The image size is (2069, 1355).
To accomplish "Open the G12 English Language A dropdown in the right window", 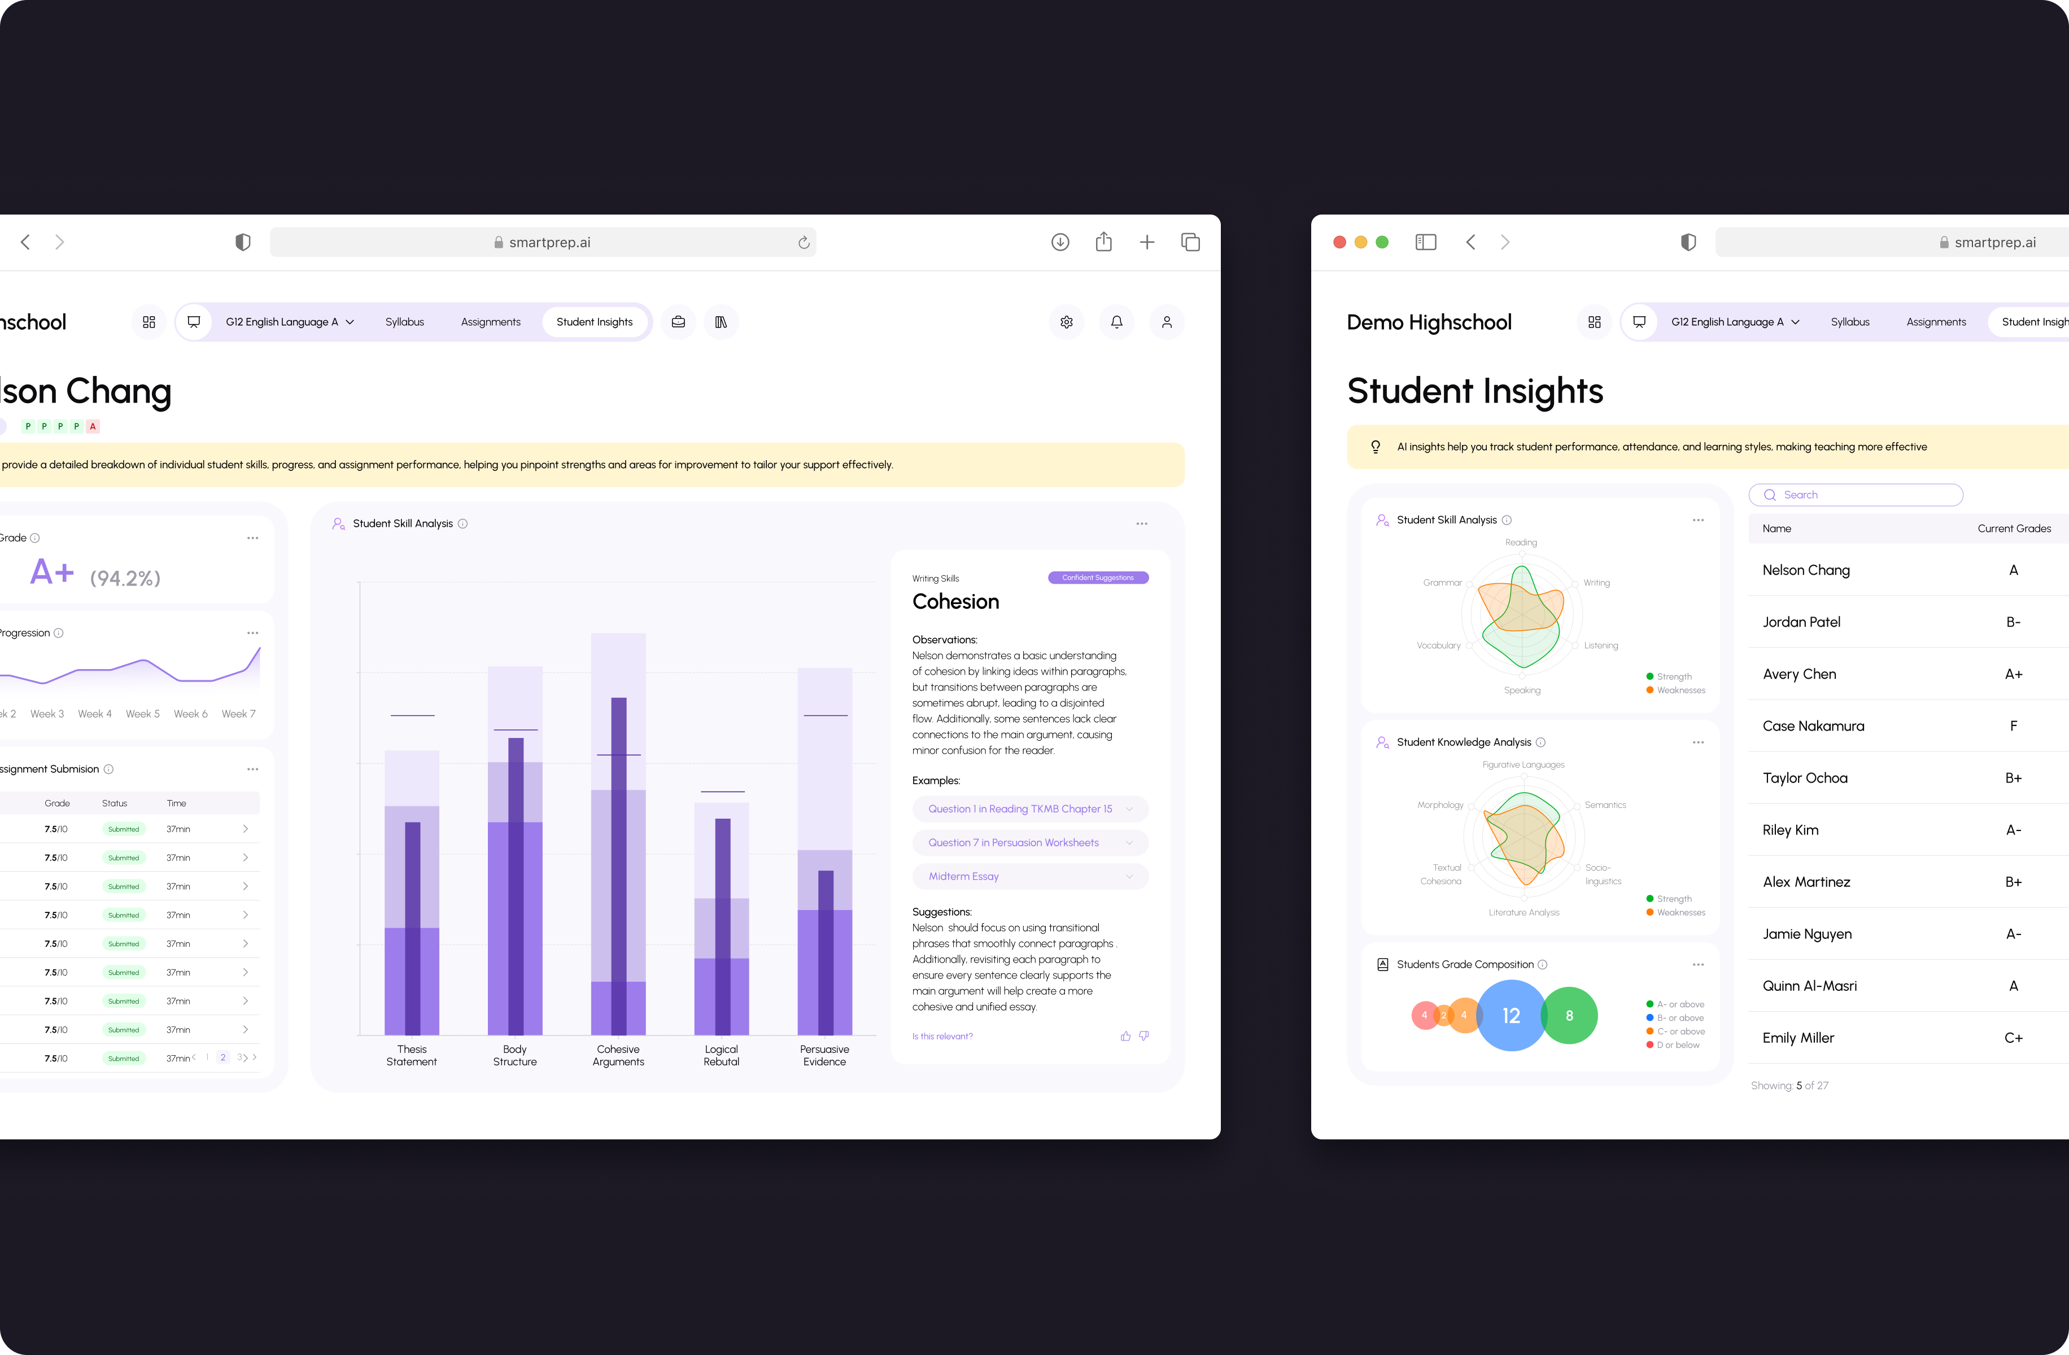I will tap(1735, 322).
